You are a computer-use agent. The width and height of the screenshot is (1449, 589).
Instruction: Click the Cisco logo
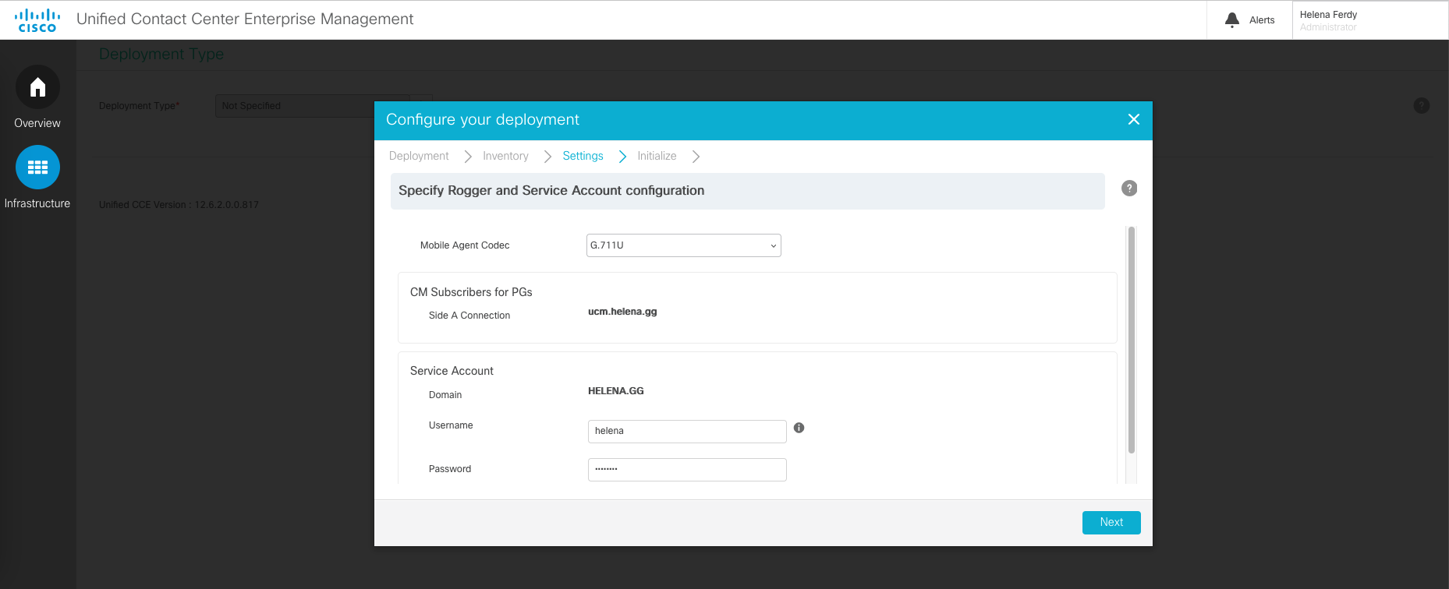pos(37,20)
